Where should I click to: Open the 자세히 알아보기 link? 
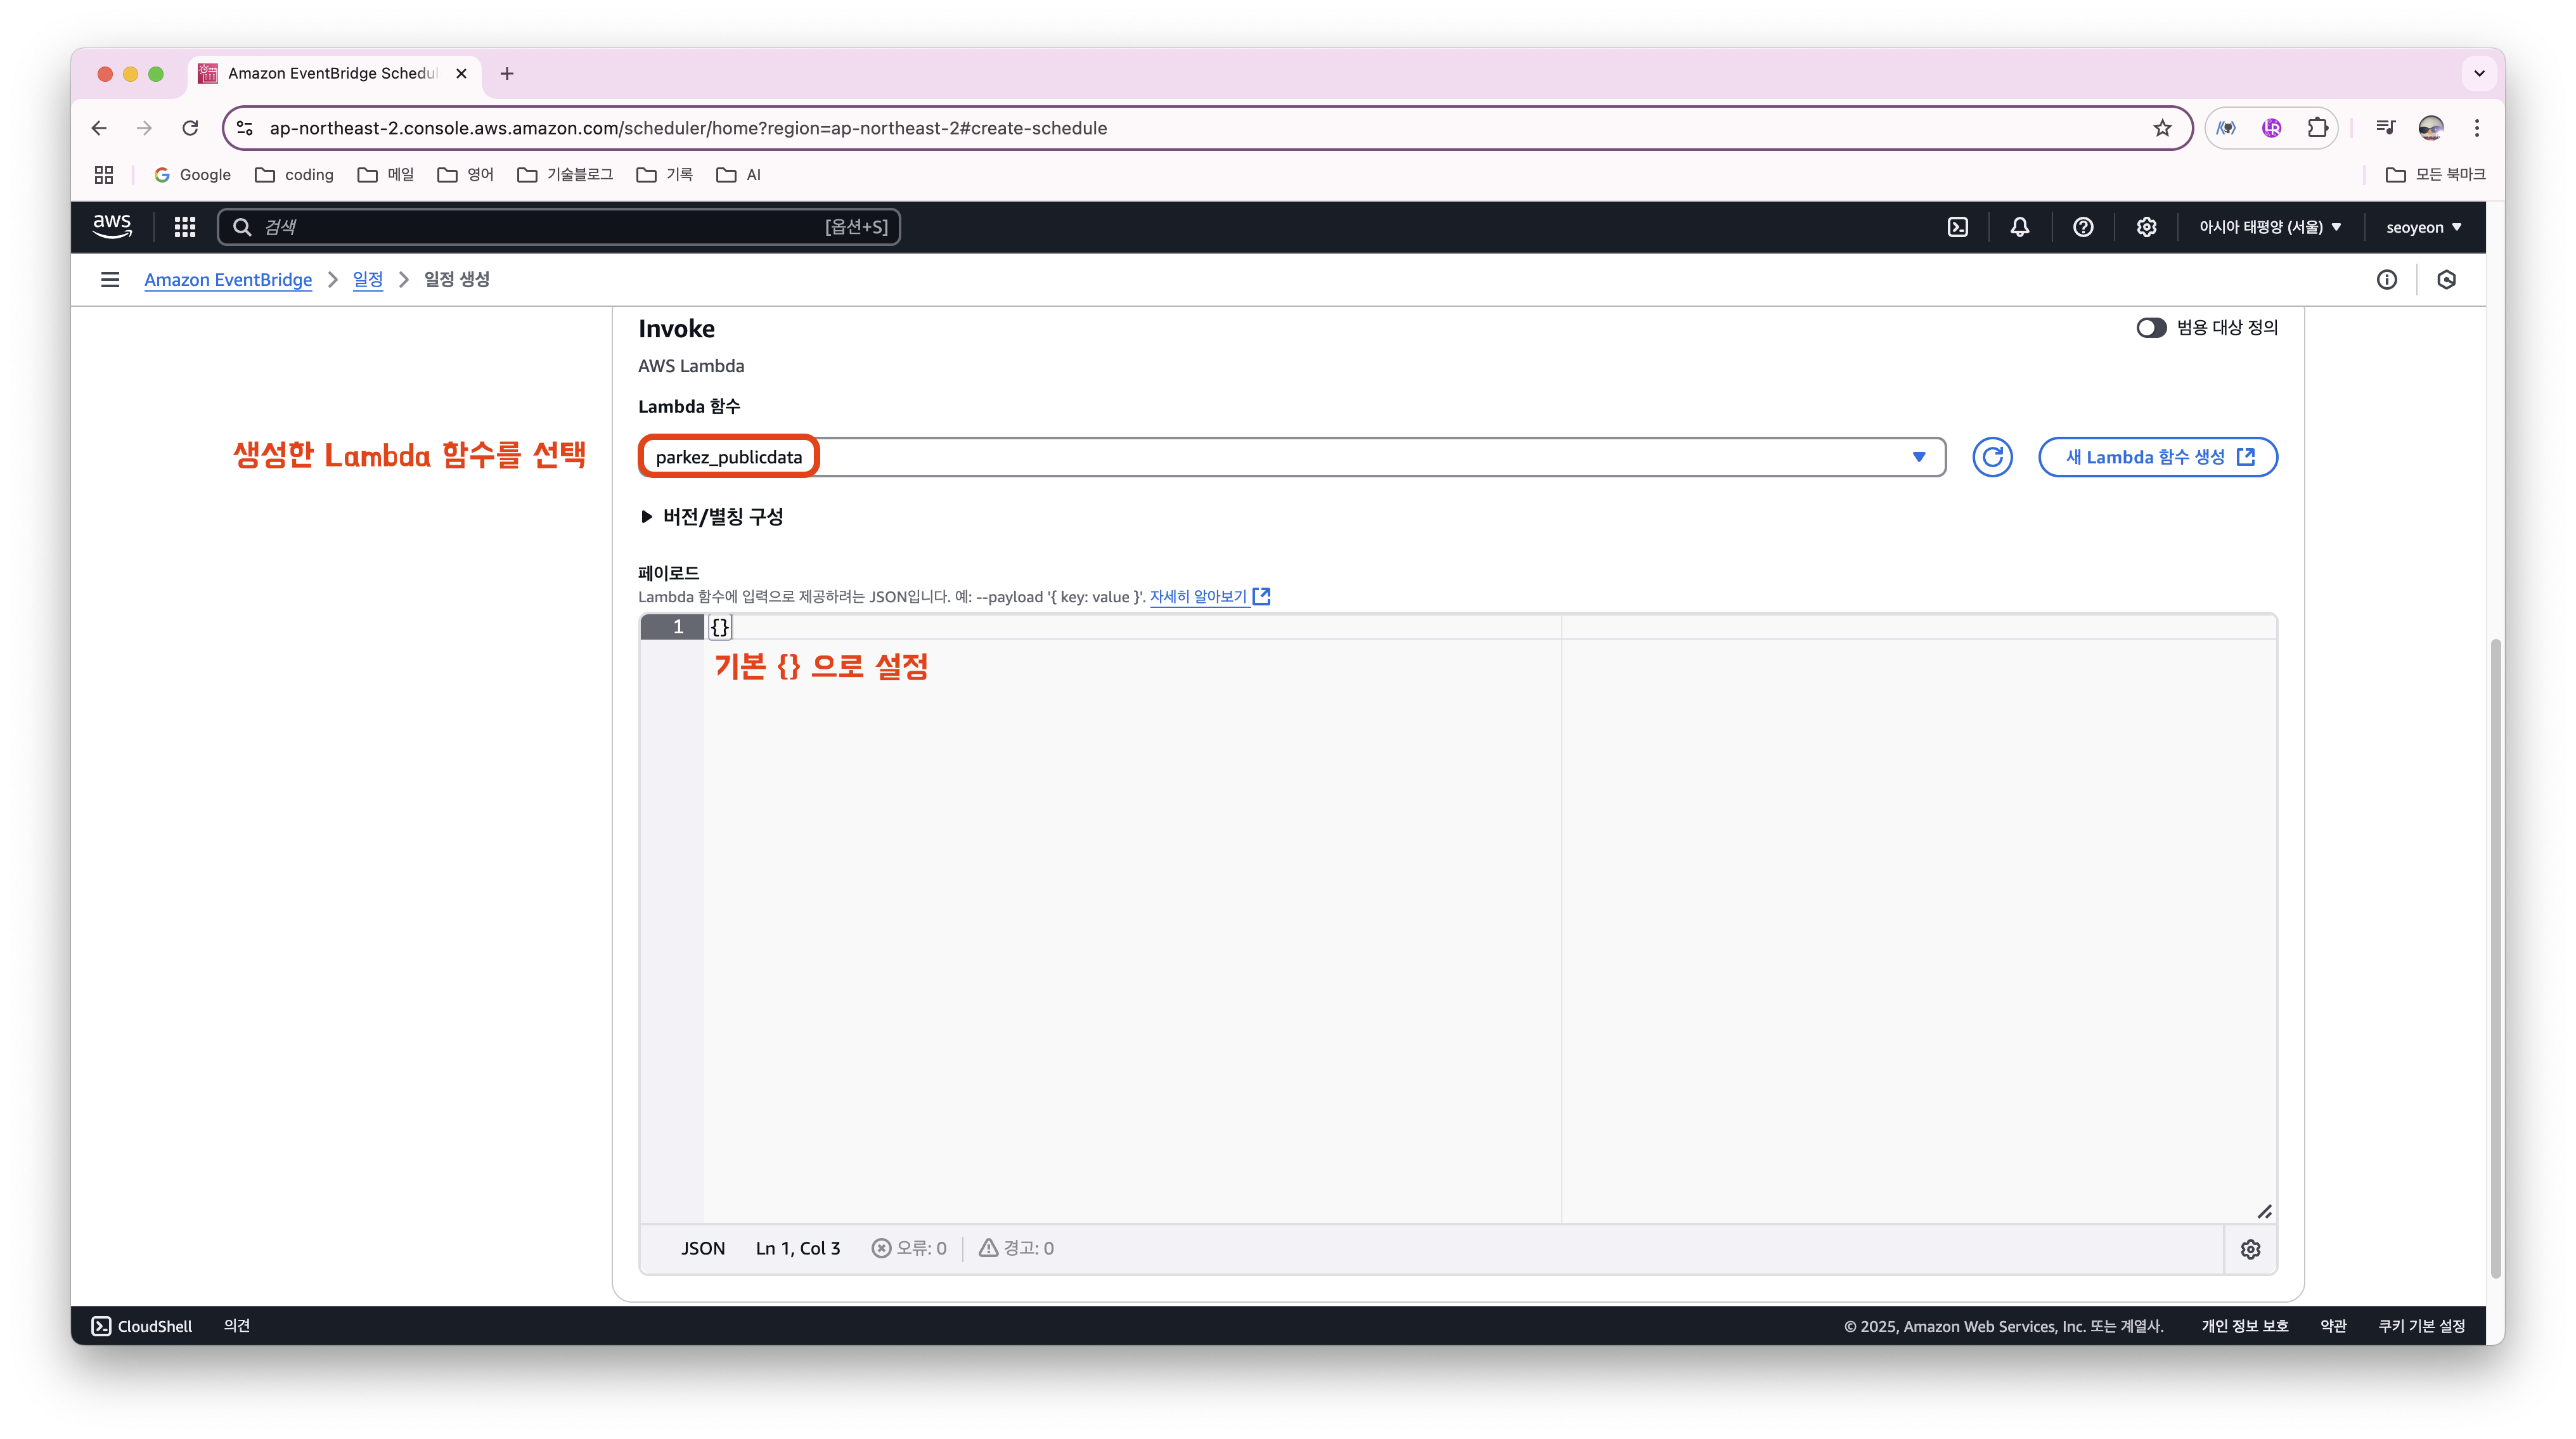1210,597
